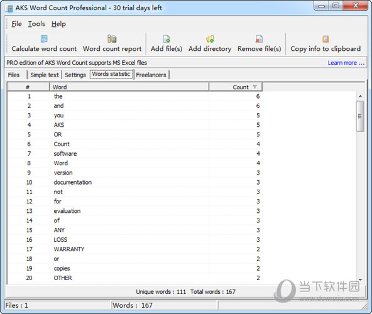The image size is (372, 314).
Task: Select the 'evaluation' row
Action: tap(134, 211)
